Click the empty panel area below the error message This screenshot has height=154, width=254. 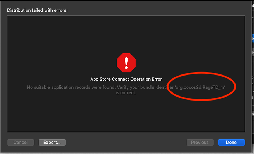coord(126,114)
